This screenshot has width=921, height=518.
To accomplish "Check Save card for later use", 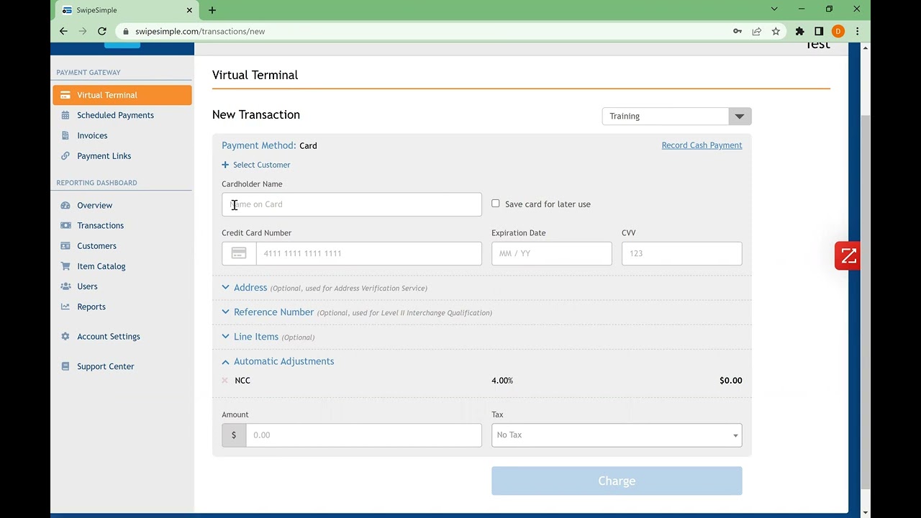I will pos(496,204).
